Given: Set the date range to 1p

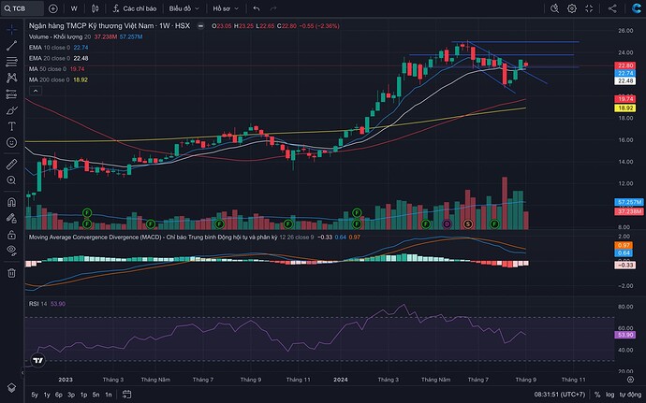Looking at the screenshot, I should tap(83, 395).
